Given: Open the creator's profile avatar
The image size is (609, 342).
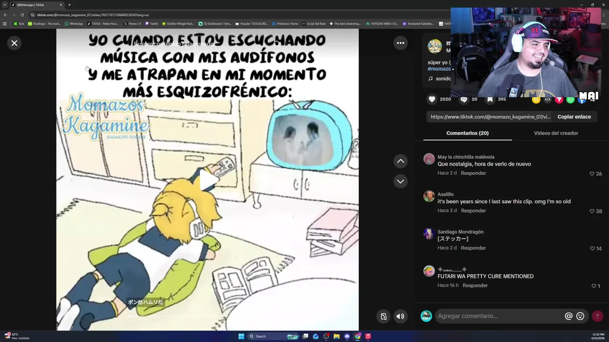Looking at the screenshot, I should (x=434, y=47).
